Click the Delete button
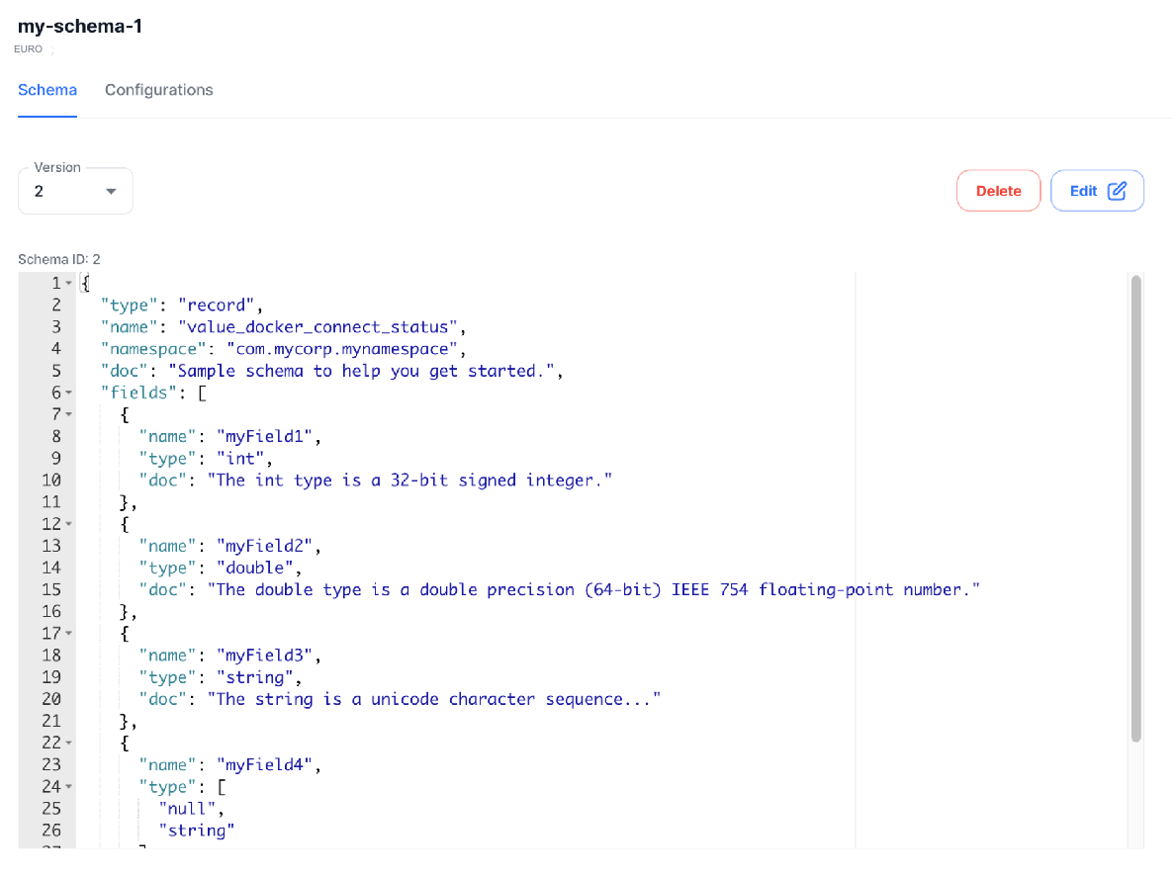 [998, 190]
